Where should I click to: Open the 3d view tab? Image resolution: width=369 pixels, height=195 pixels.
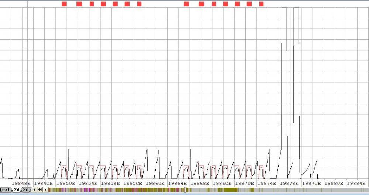click(x=26, y=190)
